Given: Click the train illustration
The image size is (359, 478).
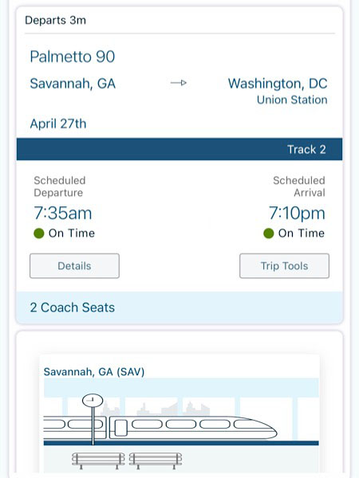Looking at the screenshot, I should click(x=160, y=428).
